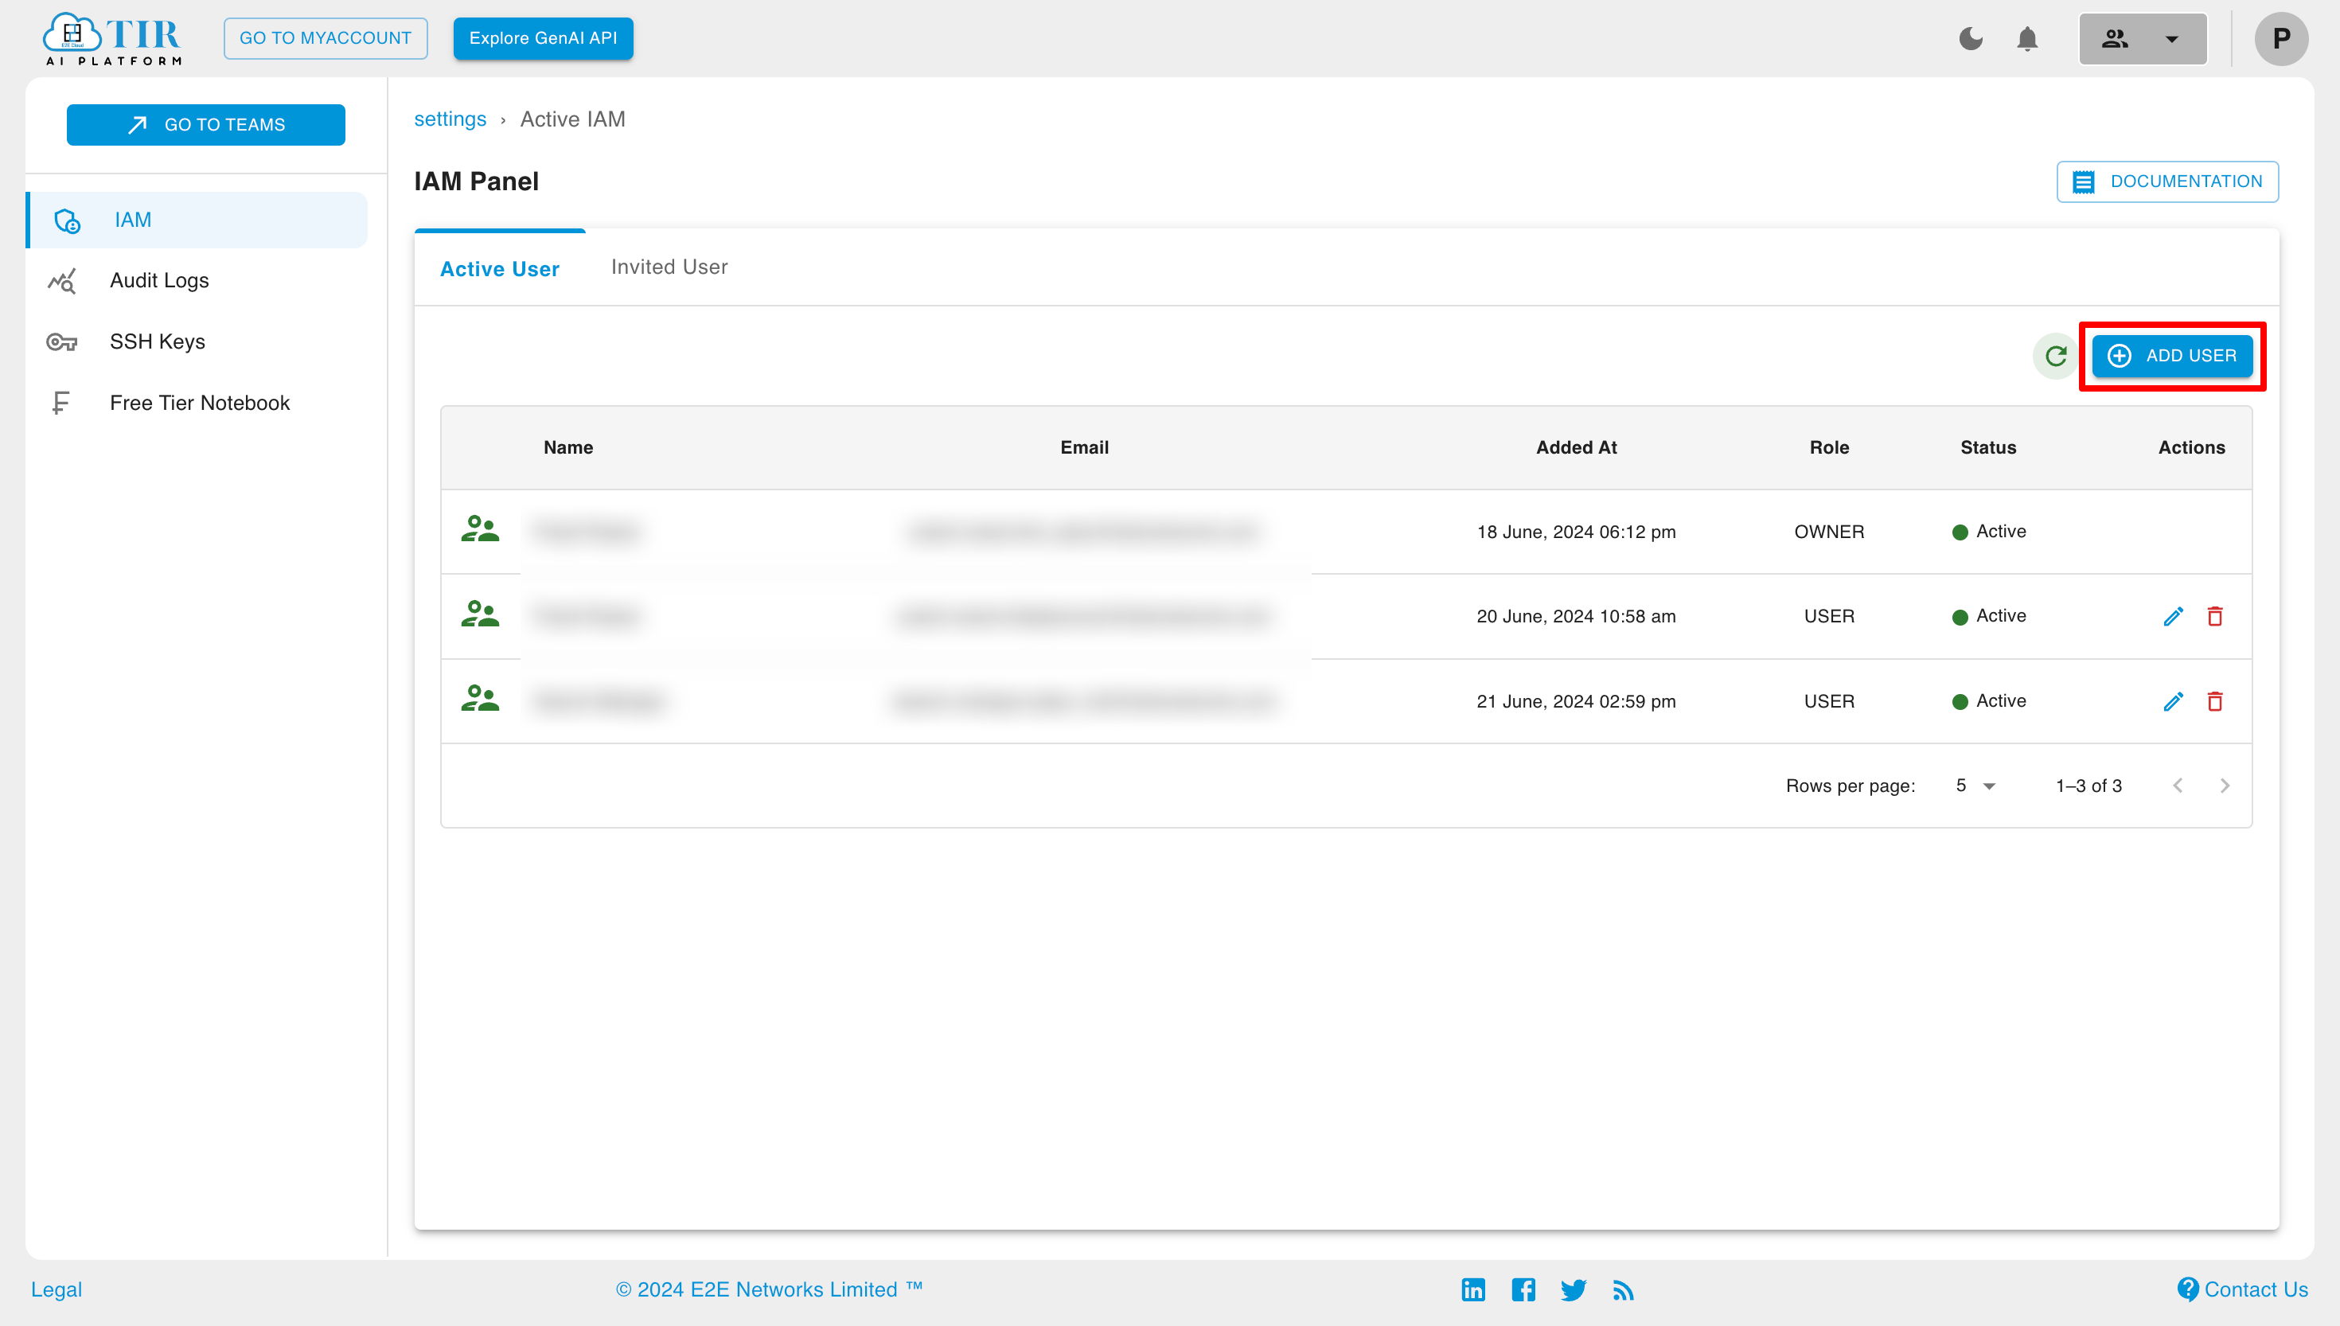
Task: Click '21 June, 2024 02:59 pm' cell
Action: pyautogui.click(x=1576, y=701)
